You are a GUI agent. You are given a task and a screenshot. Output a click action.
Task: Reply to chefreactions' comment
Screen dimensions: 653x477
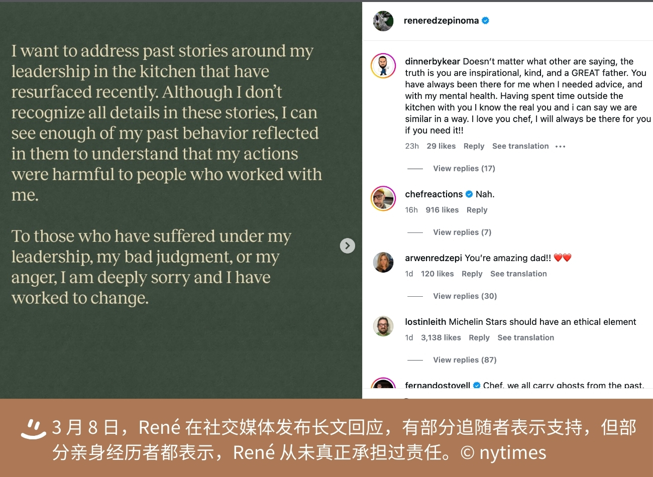tap(477, 210)
